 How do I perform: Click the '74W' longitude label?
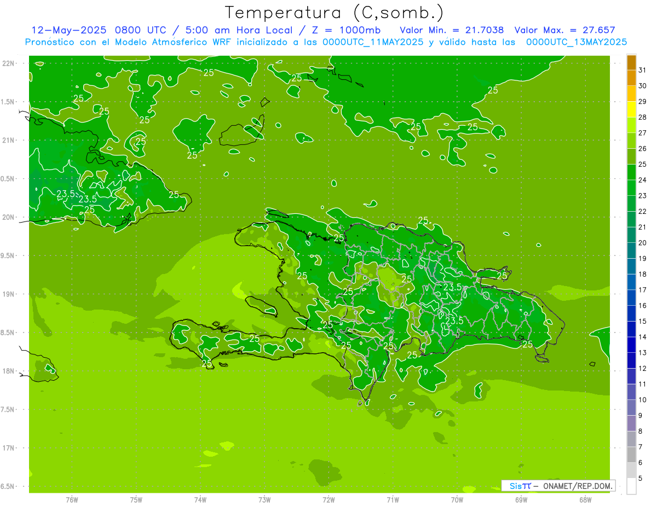(200, 500)
